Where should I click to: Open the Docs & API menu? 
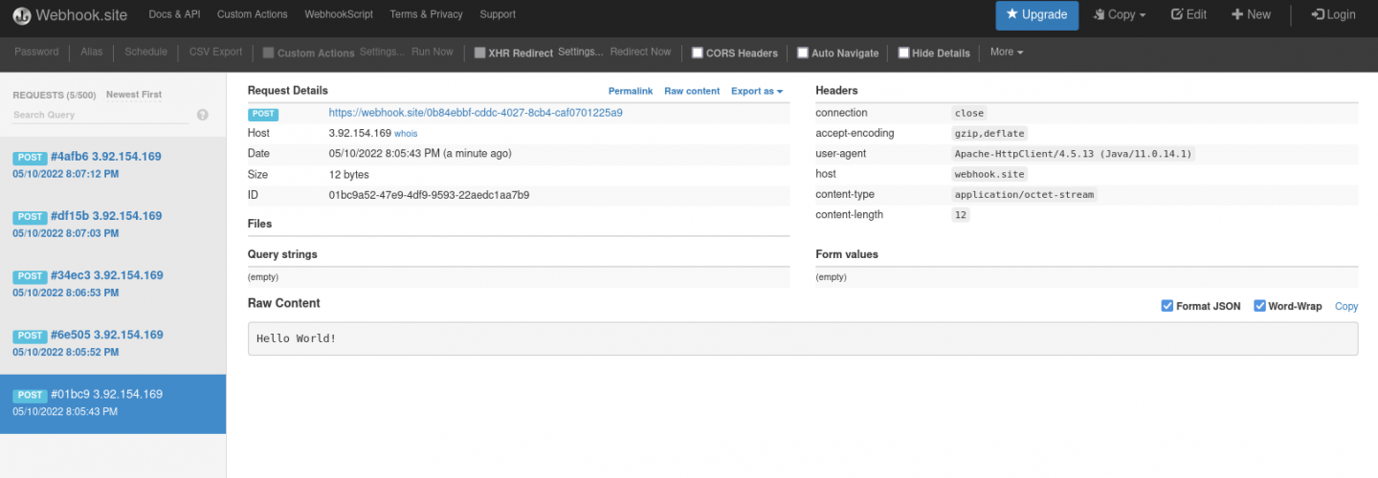coord(174,14)
